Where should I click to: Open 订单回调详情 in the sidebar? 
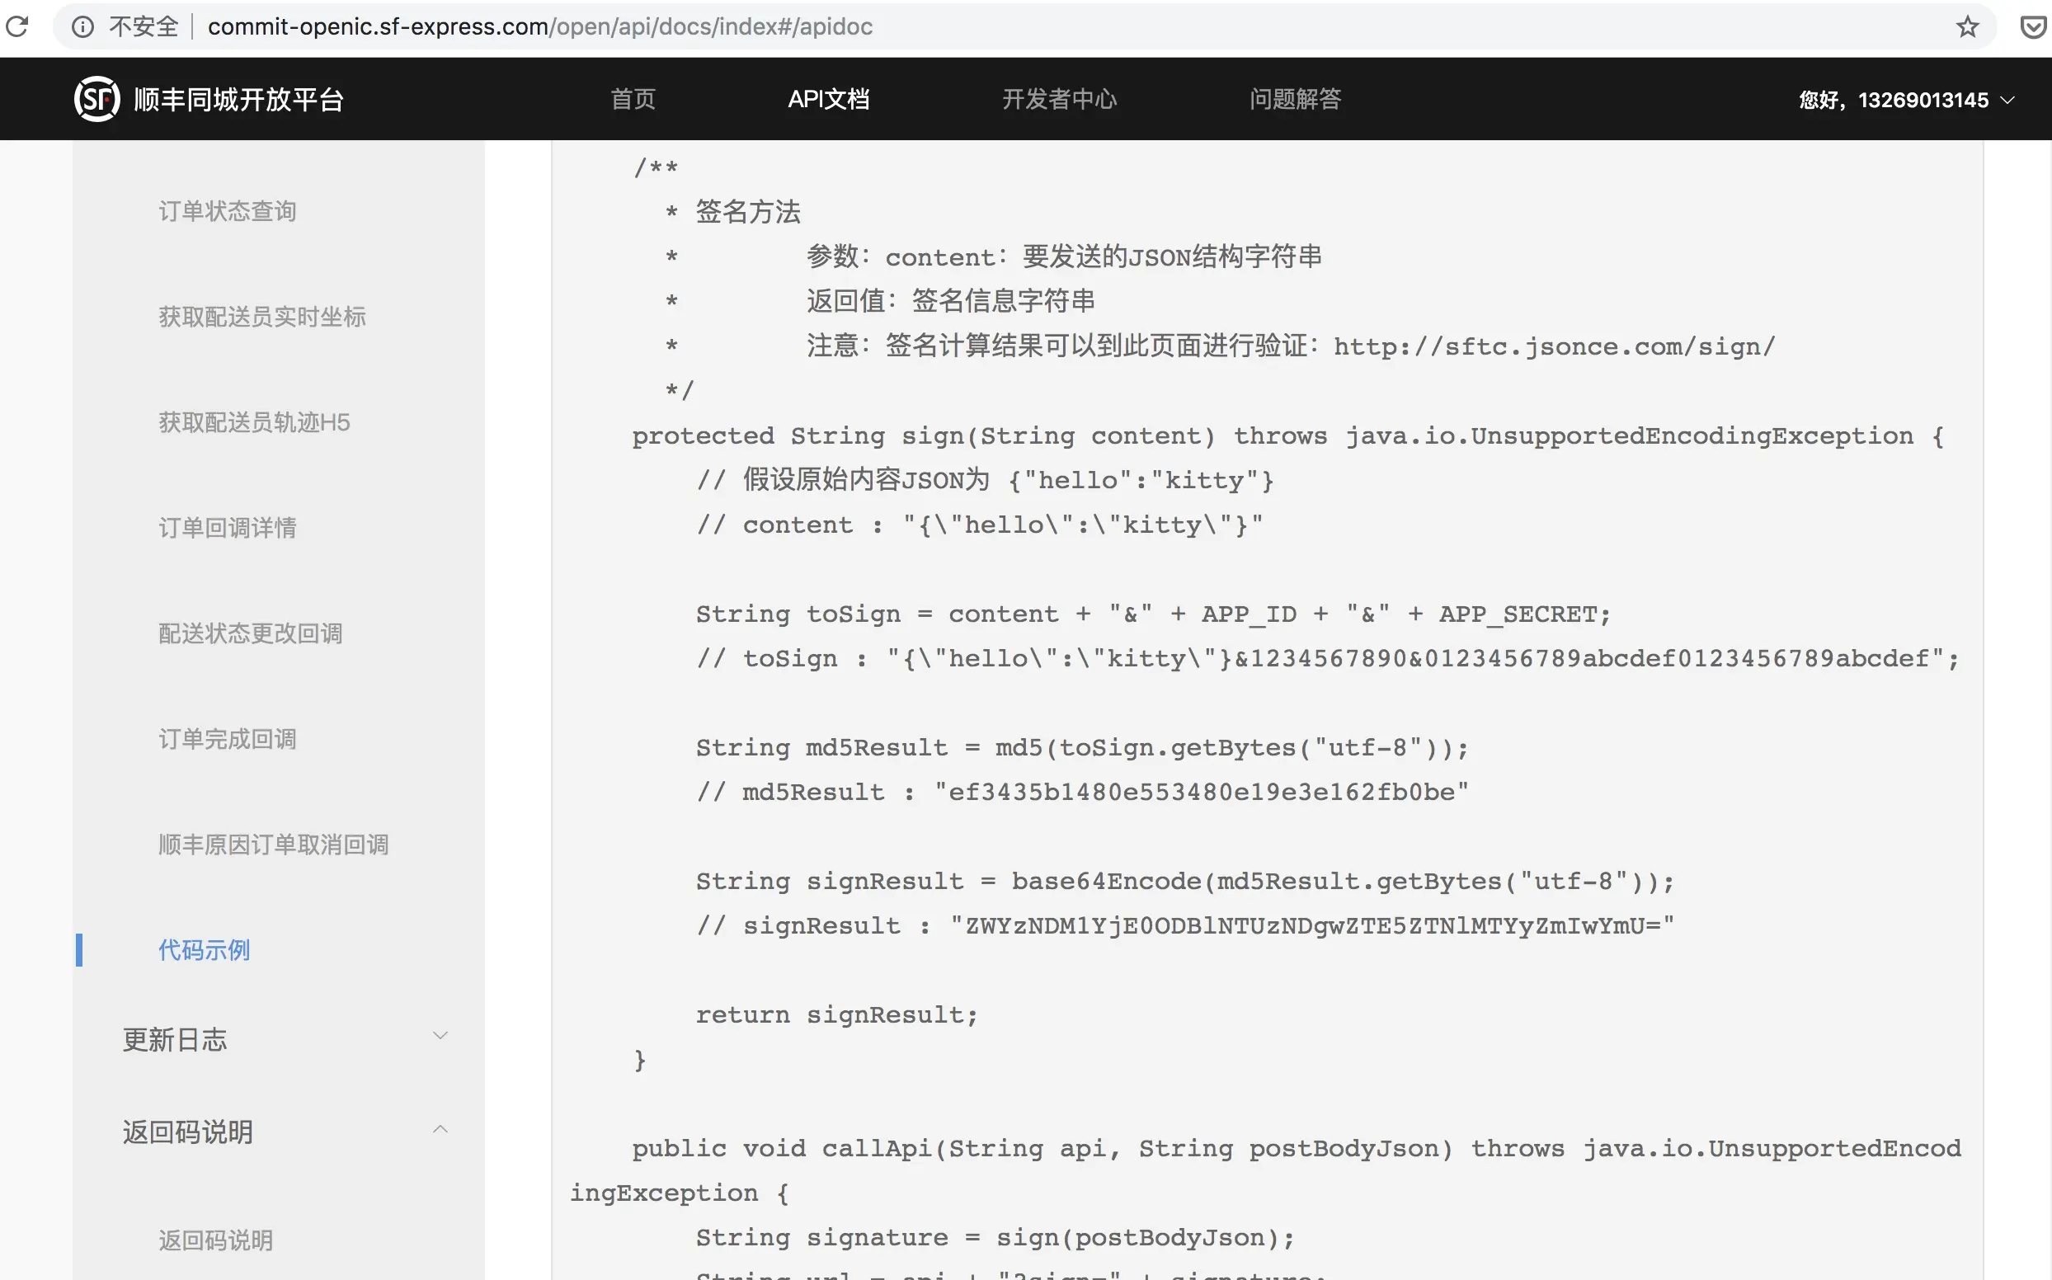(x=228, y=529)
